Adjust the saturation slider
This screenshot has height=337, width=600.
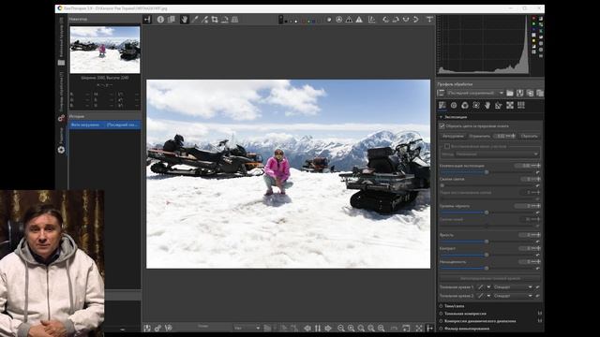(x=487, y=269)
